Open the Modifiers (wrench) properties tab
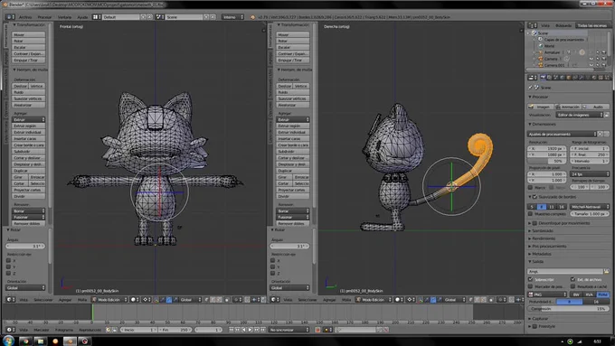The width and height of the screenshot is (615, 346). [x=582, y=78]
